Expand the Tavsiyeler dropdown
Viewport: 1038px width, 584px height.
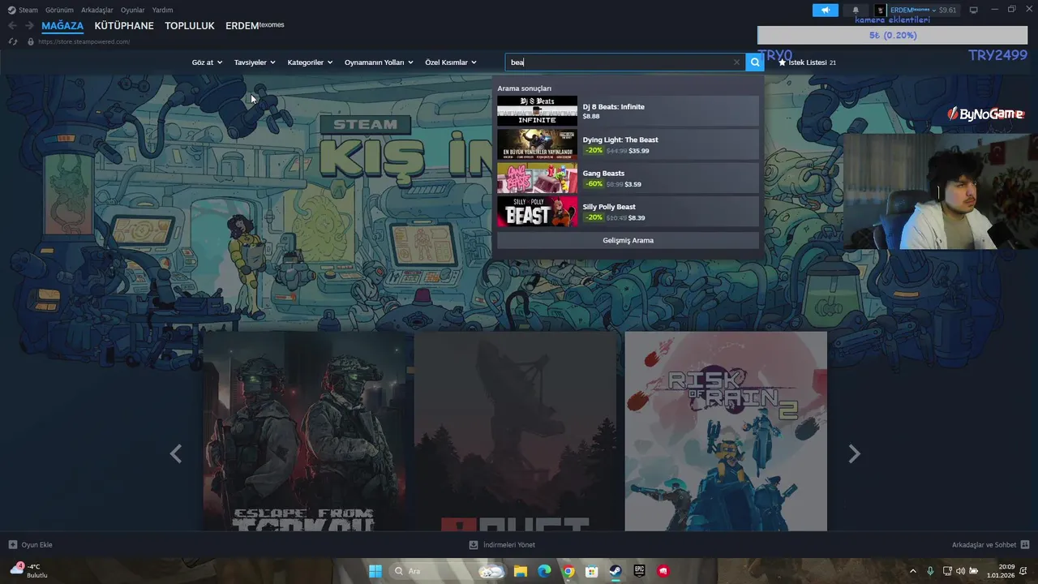tap(255, 62)
